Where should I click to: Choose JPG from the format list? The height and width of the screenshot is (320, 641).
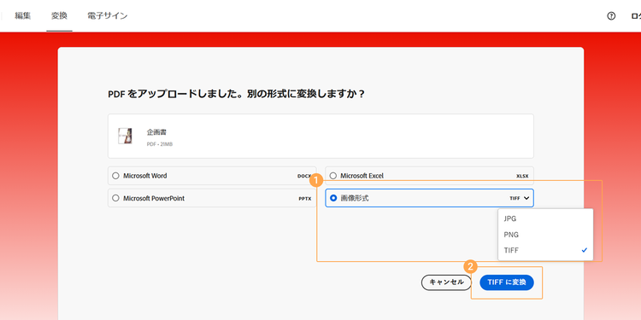545,218
